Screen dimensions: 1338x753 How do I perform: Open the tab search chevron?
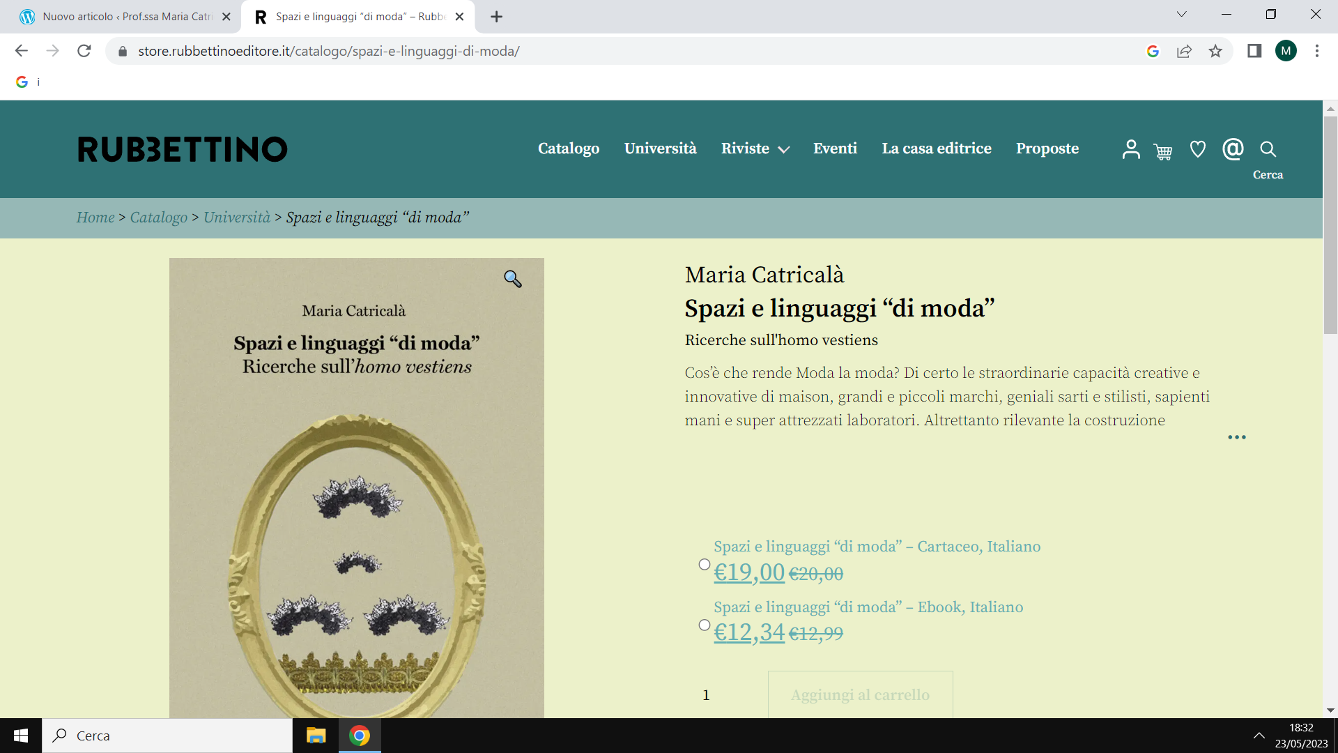1181,15
